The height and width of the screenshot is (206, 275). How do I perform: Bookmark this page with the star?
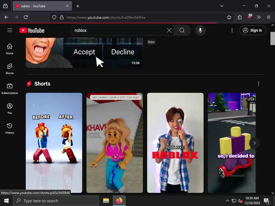(x=229, y=17)
